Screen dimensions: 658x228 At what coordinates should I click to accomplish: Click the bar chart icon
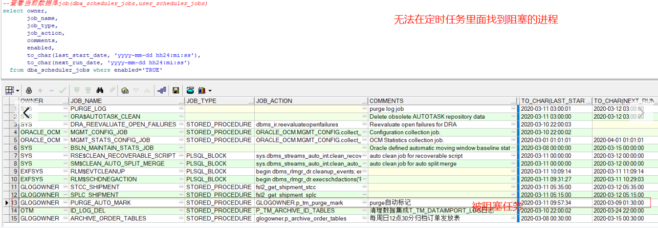coord(202,90)
